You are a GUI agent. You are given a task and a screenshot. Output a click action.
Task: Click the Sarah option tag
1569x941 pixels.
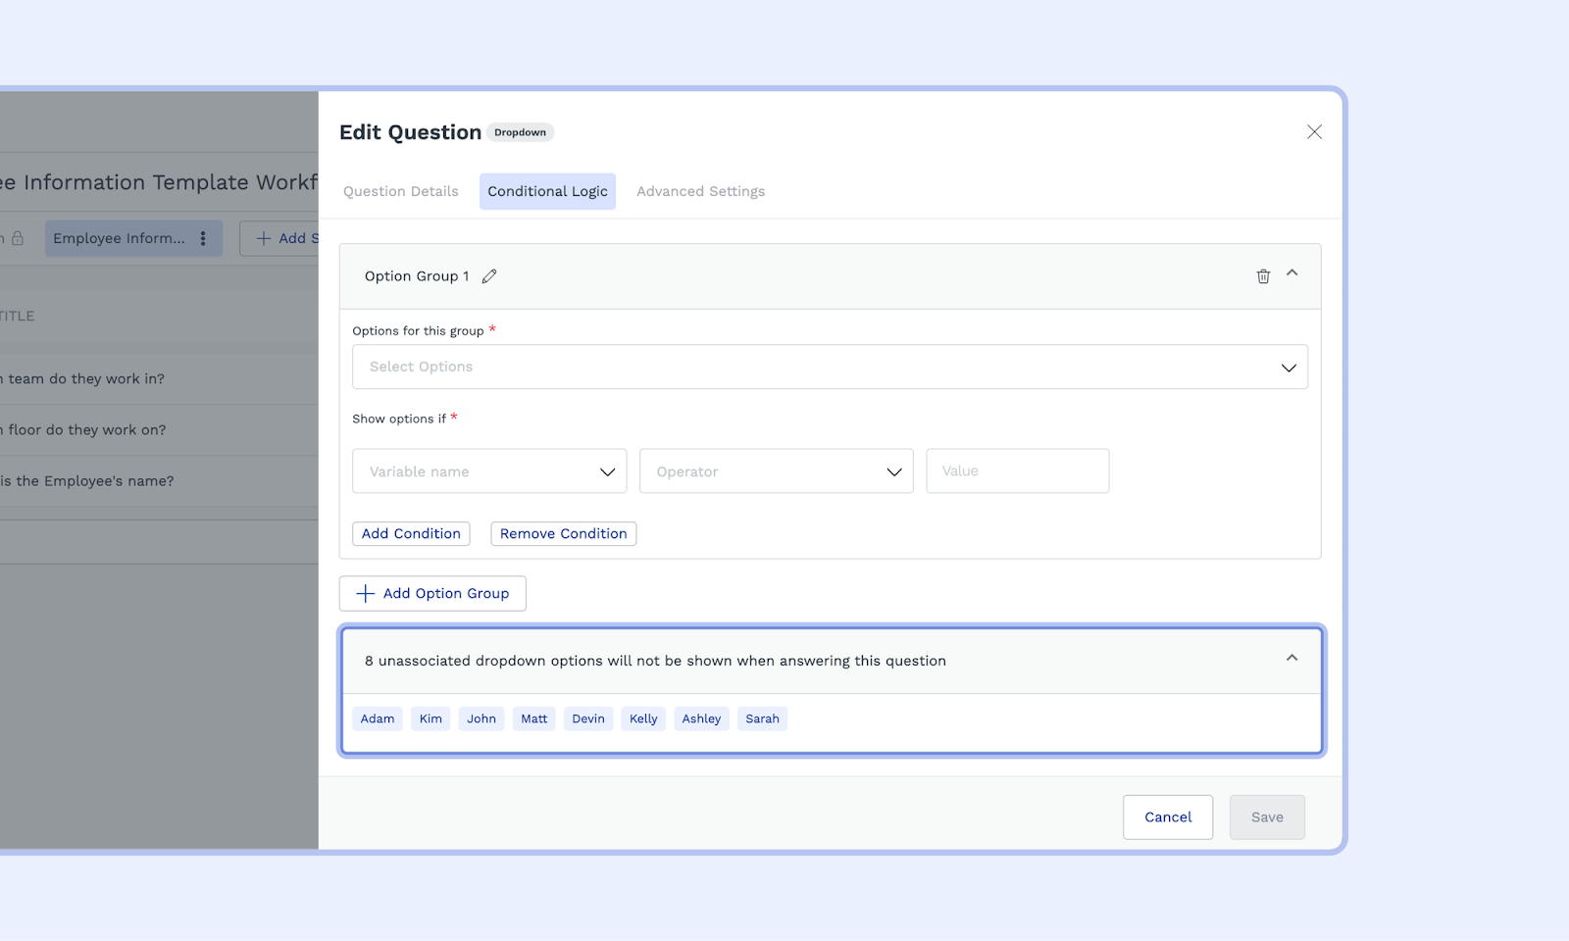762,719
